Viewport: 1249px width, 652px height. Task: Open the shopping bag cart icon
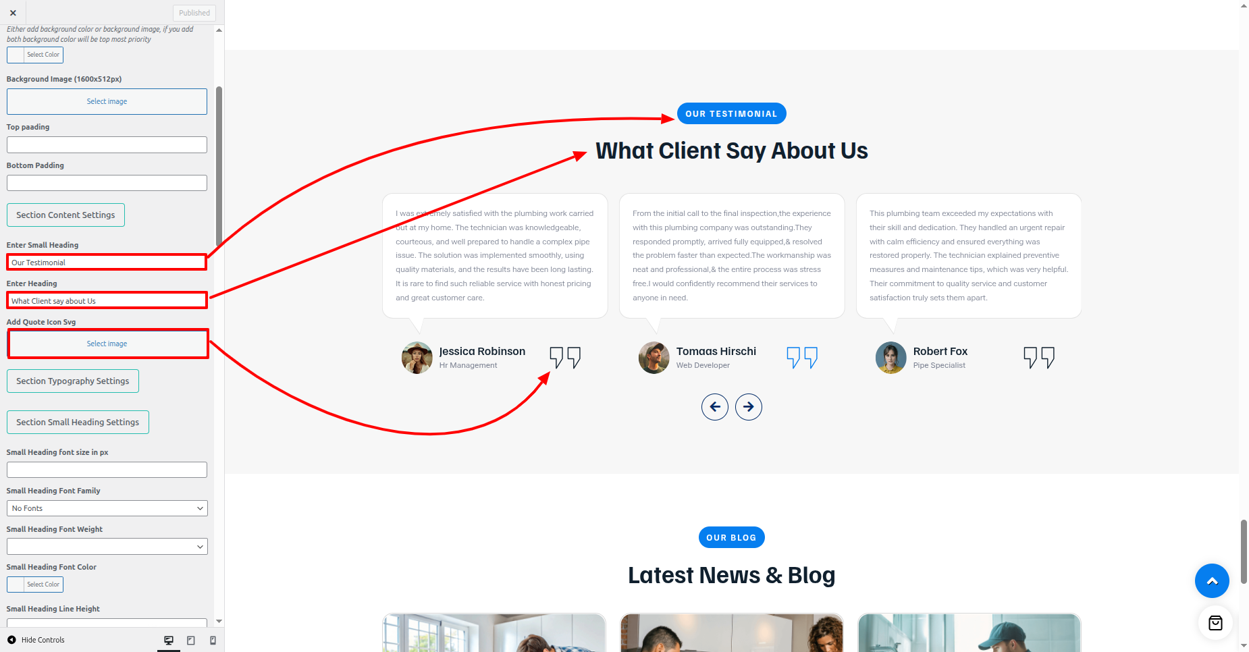pos(1215,623)
